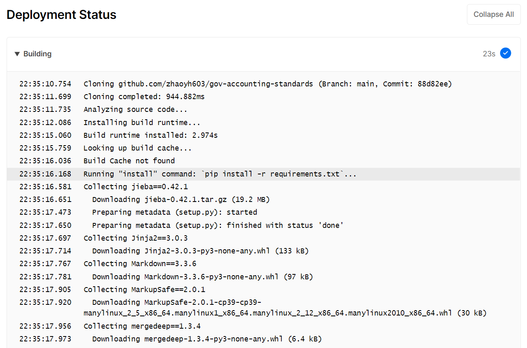Select the 'Downloading Markdown-3.3.6' log entry
Viewport: 527px width, 348px height.
pos(202,277)
